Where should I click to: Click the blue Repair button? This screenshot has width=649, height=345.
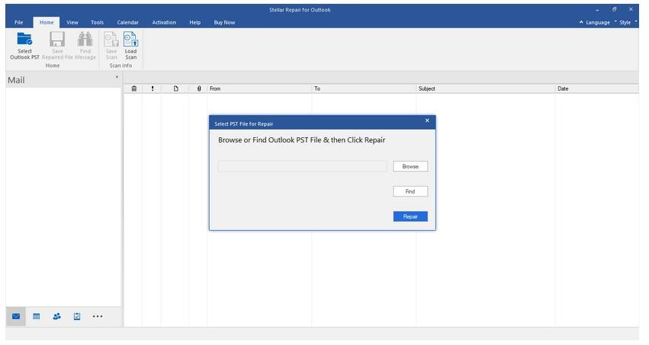(x=410, y=216)
